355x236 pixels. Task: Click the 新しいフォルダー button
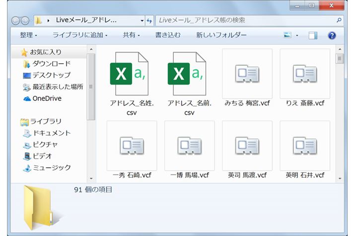pyautogui.click(x=221, y=35)
